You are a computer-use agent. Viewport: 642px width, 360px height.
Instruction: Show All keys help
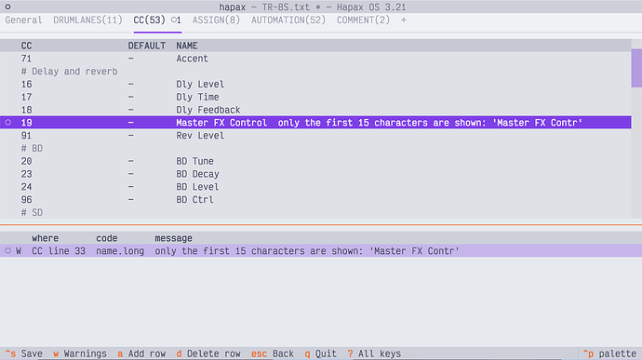tap(374, 353)
